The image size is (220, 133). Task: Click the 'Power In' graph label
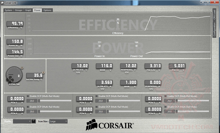click(x=100, y=56)
